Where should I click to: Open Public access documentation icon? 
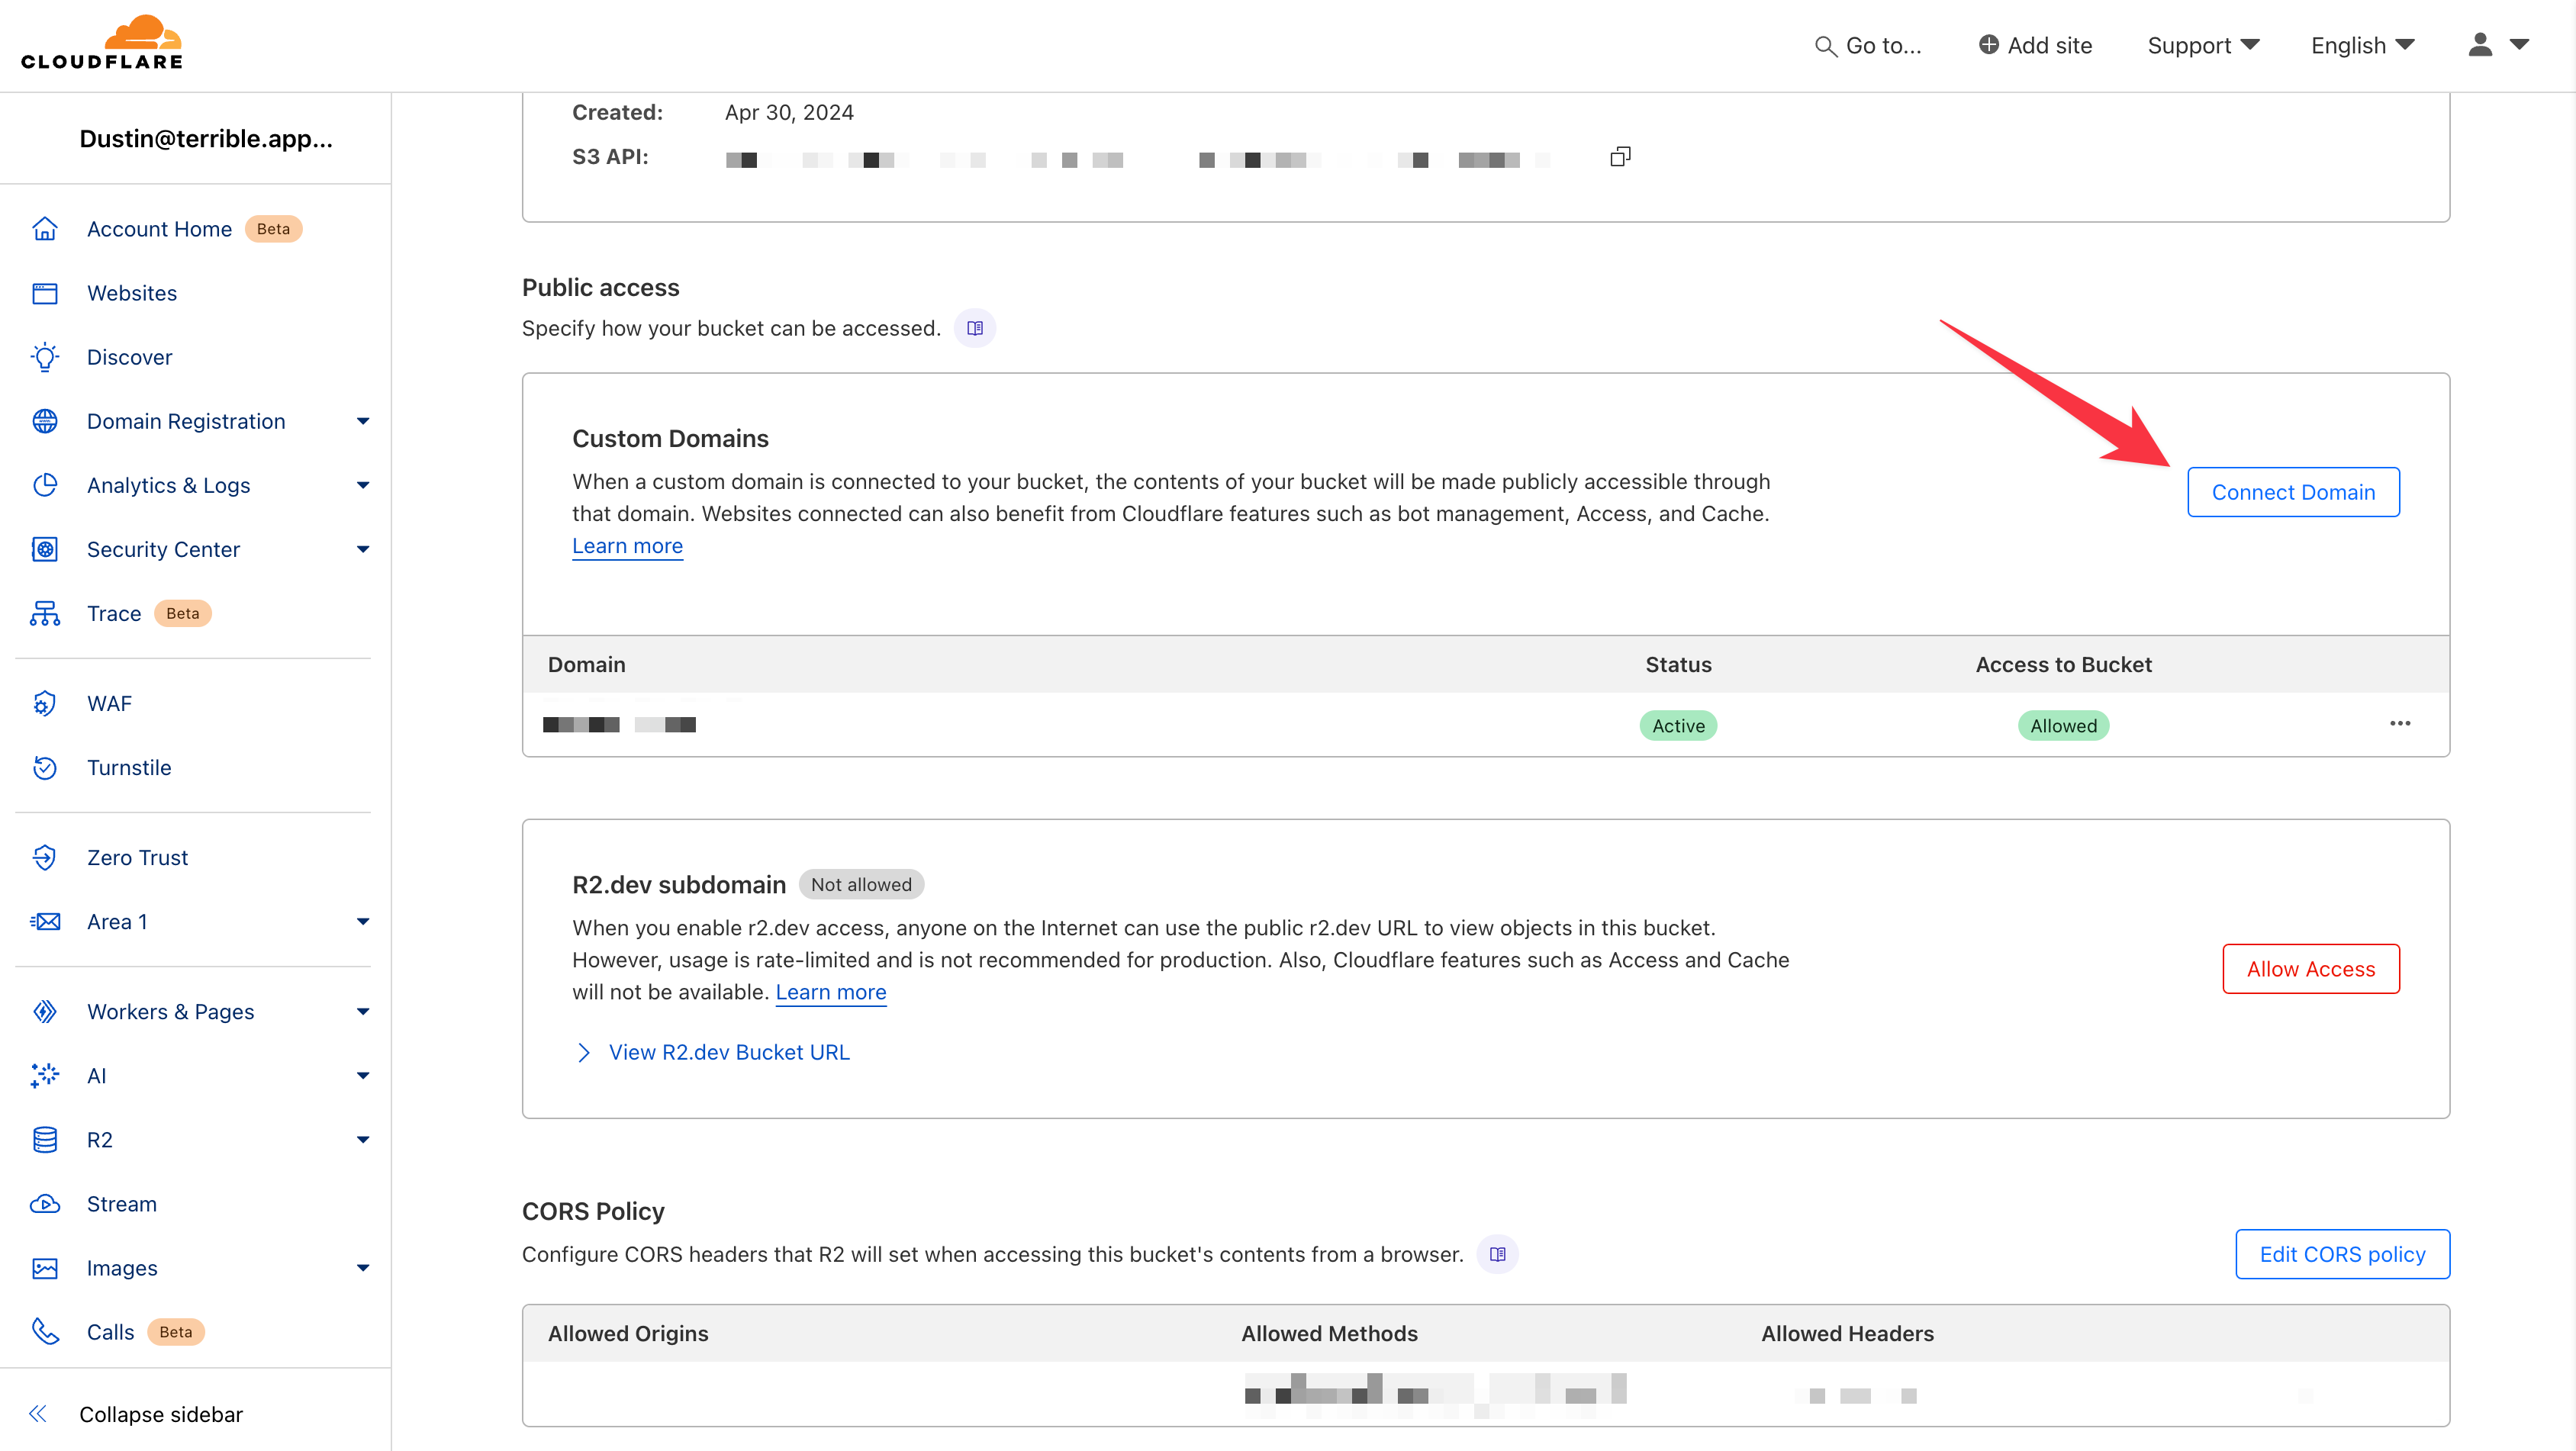coord(975,328)
